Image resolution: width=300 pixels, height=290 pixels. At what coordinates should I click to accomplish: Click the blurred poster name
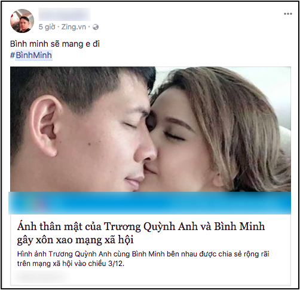[64, 14]
